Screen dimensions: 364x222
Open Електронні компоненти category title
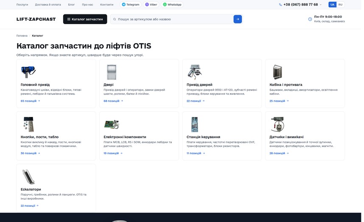(x=125, y=137)
